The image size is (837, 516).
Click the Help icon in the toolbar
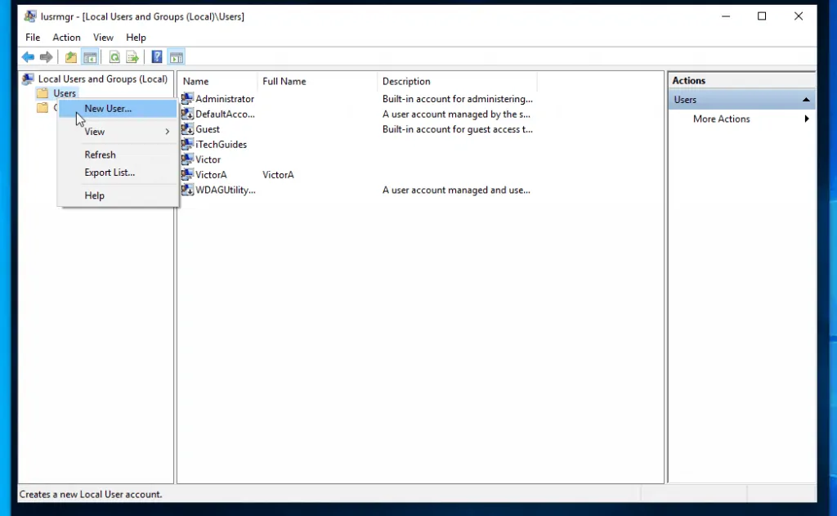(156, 56)
